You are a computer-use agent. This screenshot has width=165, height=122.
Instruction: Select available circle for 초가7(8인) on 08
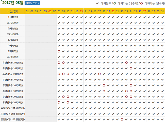[x=59, y=51]
